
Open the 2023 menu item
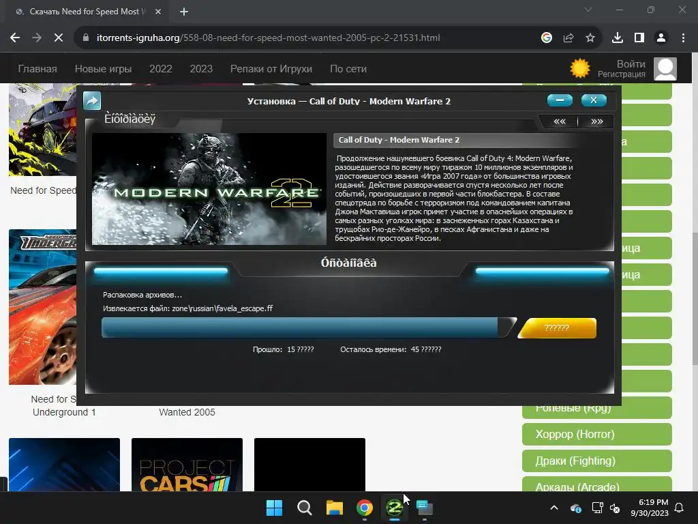click(x=201, y=69)
